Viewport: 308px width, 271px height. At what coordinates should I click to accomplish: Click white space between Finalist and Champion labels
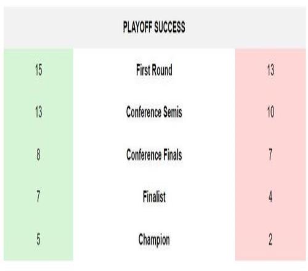pyautogui.click(x=154, y=218)
